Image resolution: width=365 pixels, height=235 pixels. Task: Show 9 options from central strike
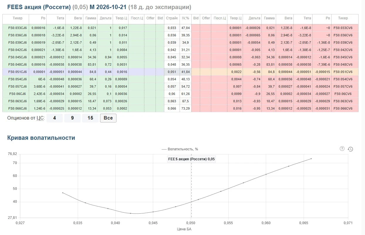tap(72, 118)
